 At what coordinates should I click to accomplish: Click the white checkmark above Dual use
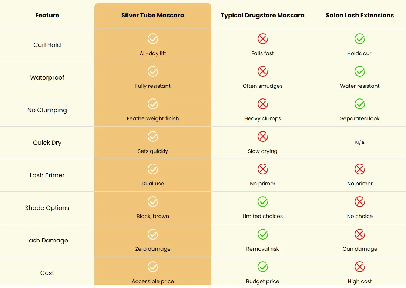[x=153, y=169]
